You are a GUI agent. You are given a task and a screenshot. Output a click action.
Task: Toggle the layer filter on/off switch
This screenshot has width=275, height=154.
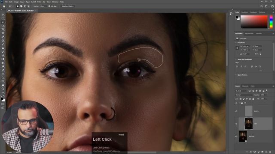tap(267, 90)
